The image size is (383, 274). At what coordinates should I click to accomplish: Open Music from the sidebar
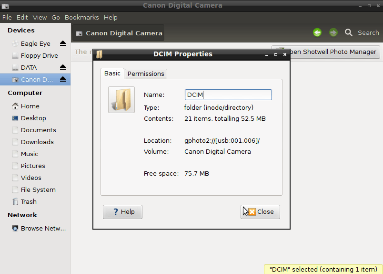(35, 154)
